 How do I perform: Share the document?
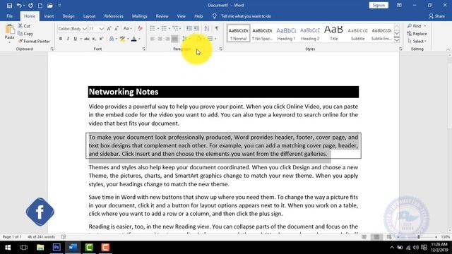tap(436, 16)
